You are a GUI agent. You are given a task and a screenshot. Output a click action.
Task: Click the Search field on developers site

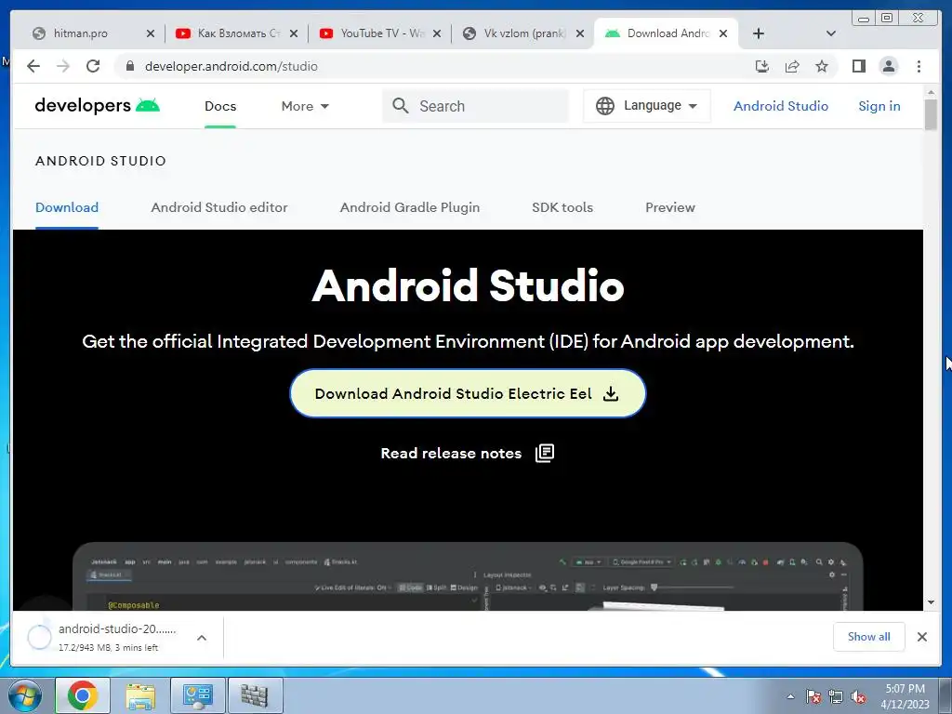475,106
